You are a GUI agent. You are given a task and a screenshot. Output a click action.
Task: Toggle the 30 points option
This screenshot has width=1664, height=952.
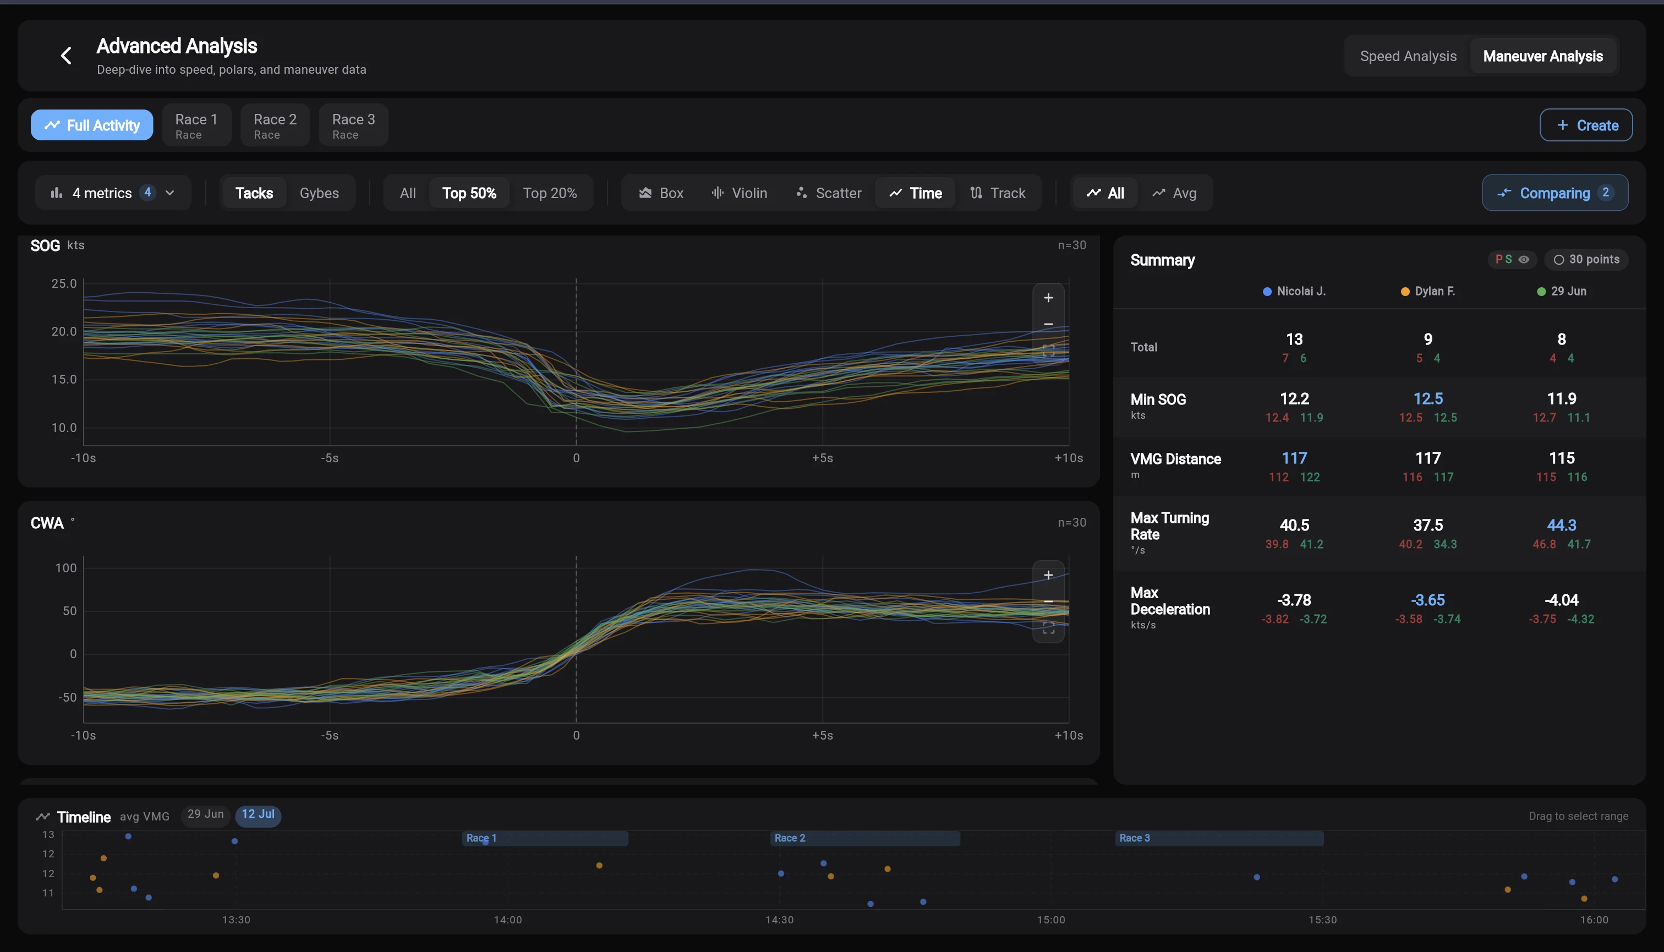(x=1586, y=260)
